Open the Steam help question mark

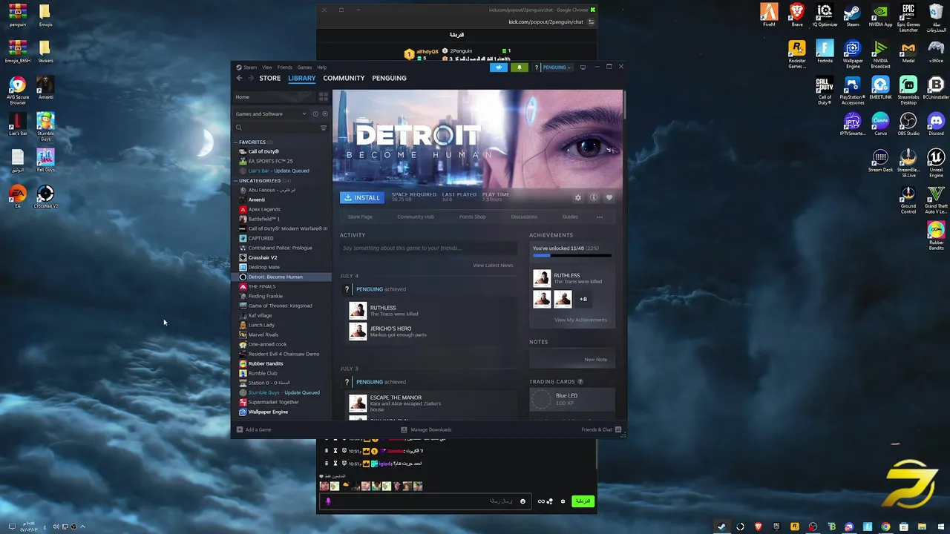(x=537, y=67)
